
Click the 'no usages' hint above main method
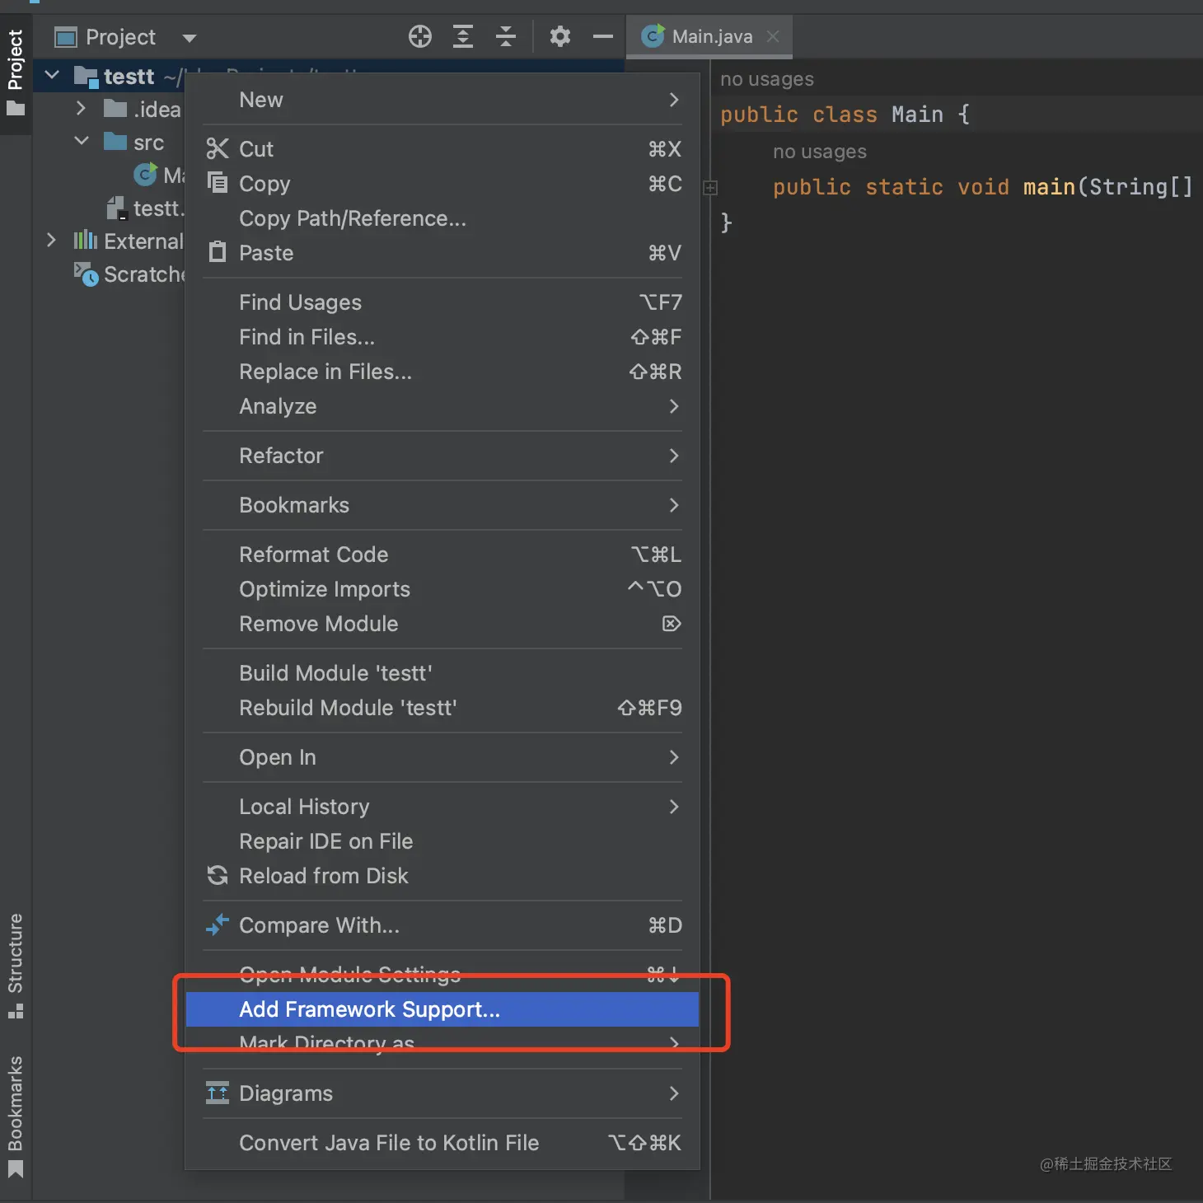coord(820,152)
